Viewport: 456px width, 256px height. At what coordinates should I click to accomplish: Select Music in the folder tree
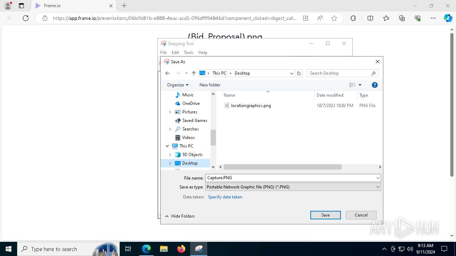[188, 95]
